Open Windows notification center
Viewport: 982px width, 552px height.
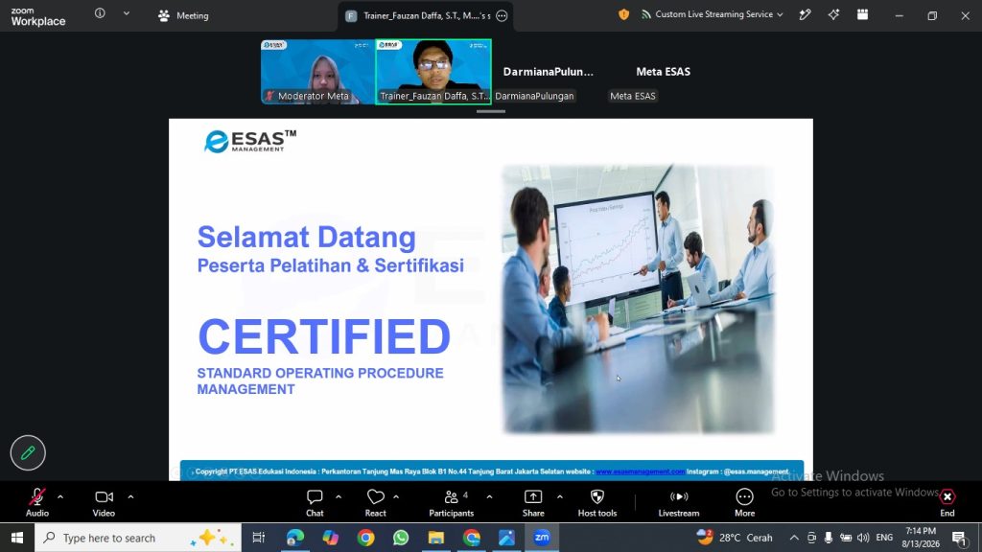(x=961, y=538)
